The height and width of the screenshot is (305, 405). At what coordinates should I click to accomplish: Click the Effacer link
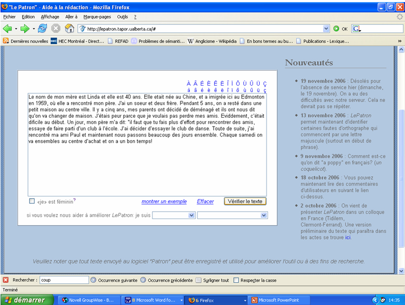click(x=205, y=201)
